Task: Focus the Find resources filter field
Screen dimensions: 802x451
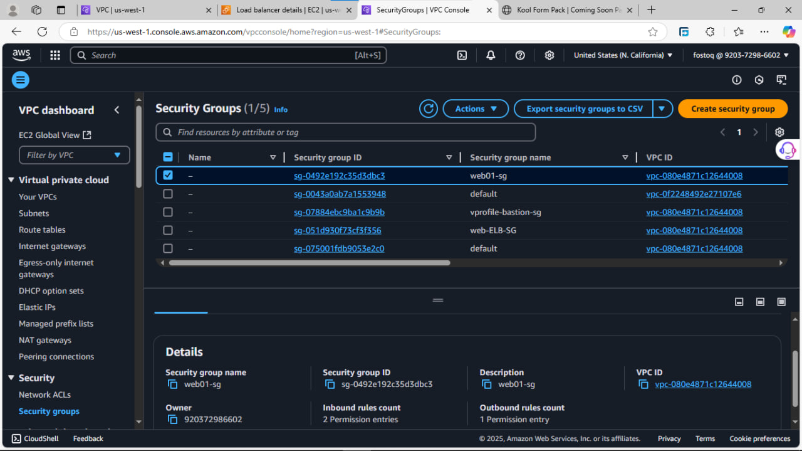Action: click(x=346, y=132)
